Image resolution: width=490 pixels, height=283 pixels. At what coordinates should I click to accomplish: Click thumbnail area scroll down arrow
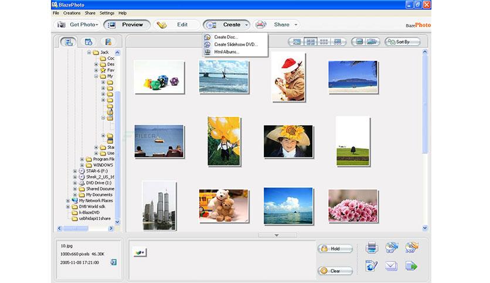coord(425,228)
